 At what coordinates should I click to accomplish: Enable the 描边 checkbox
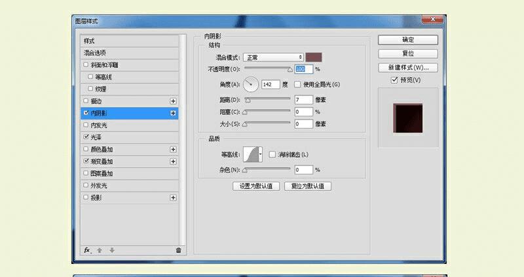(86, 101)
